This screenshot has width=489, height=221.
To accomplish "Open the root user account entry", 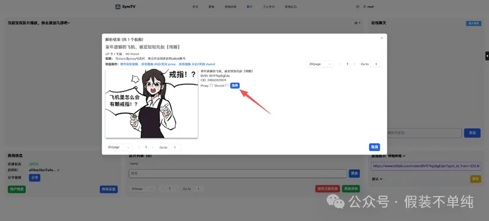I will click(x=369, y=7).
